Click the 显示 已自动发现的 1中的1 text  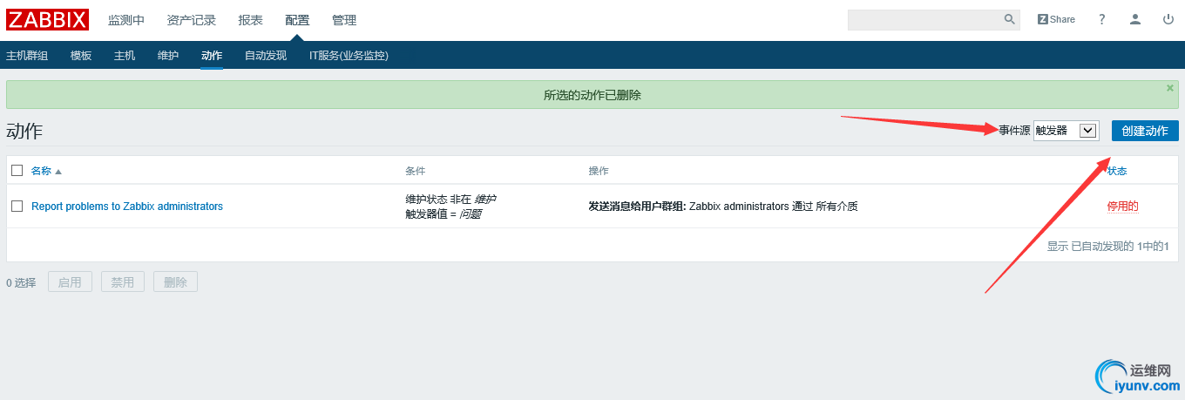point(1107,247)
